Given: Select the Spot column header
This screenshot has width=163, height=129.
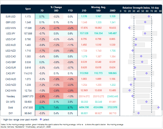Looking at the screenshot, I should (28, 9).
